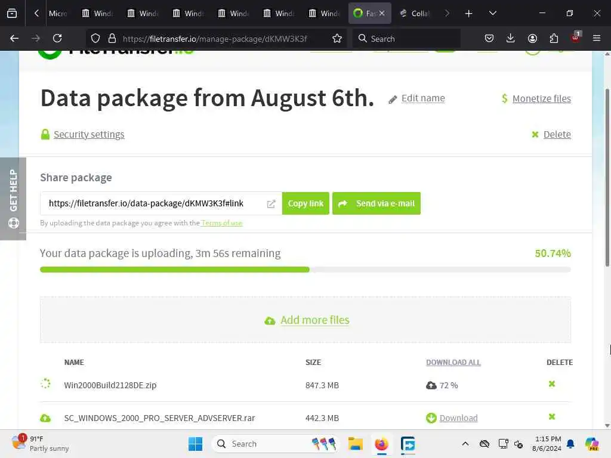Close the active filetransfer tab

382,13
